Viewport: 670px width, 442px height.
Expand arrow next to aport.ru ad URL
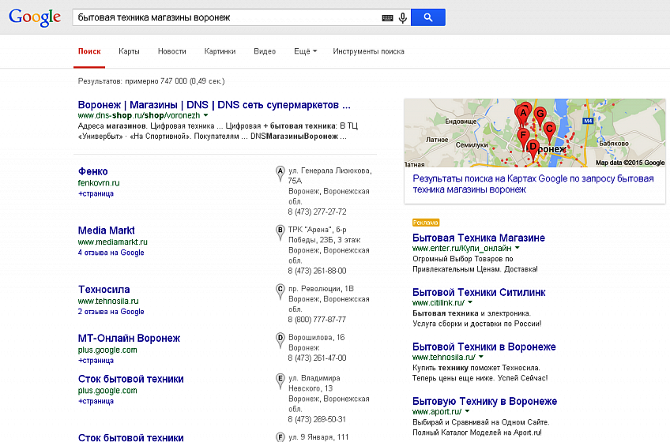coord(467,411)
